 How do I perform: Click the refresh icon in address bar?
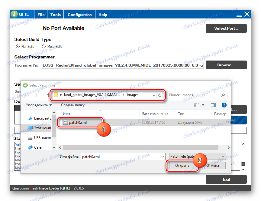(159, 95)
